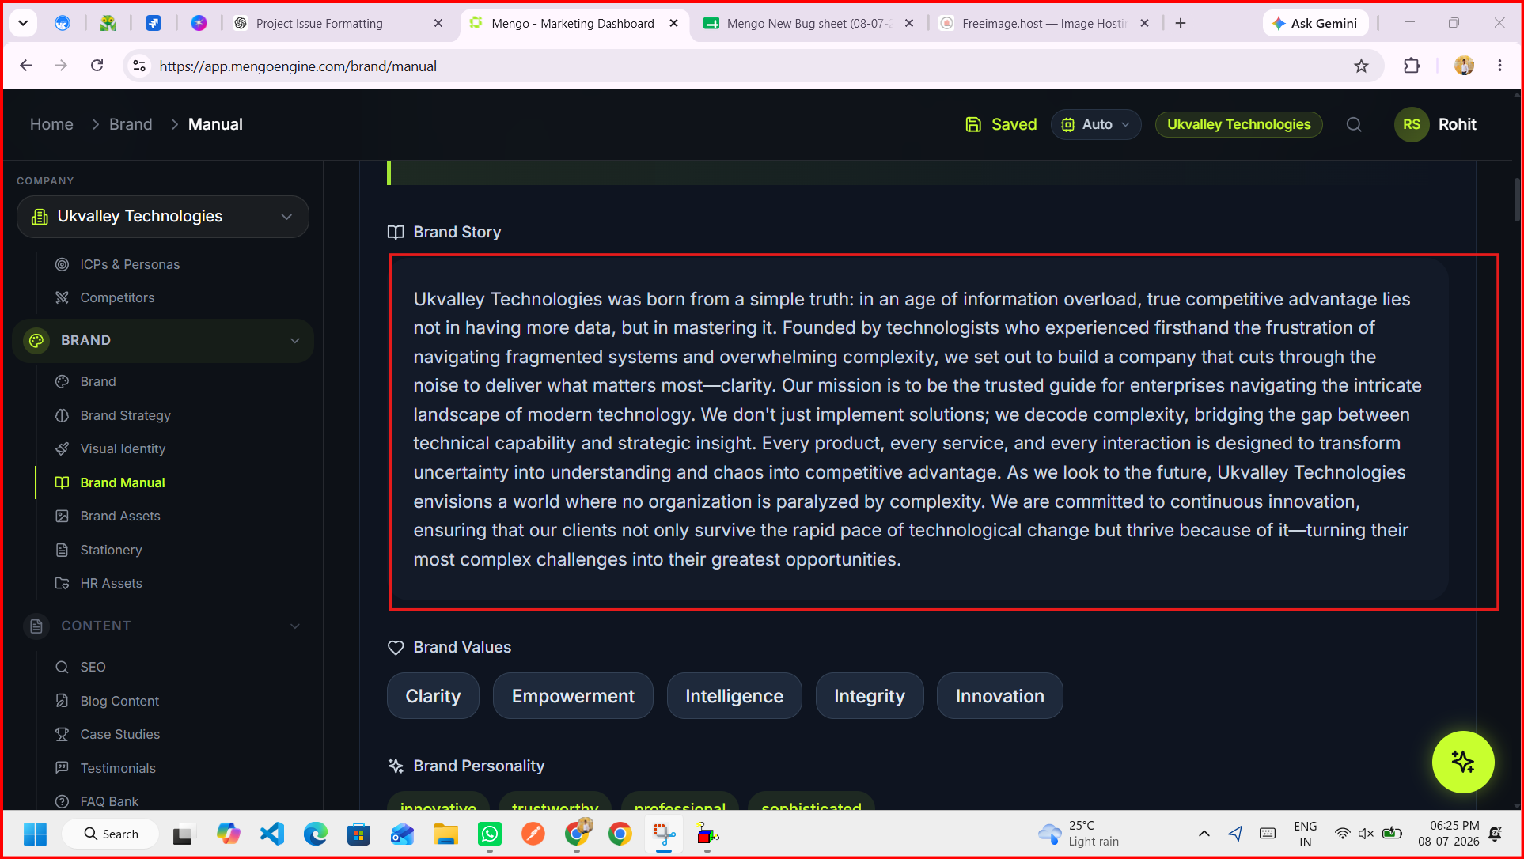Go to Home breadcrumb
Viewport: 1524px width, 859px height.
pos(51,124)
